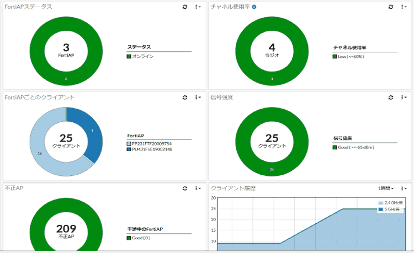The height and width of the screenshot is (253, 414).
Task: Click the 5 GHz帯 legend entry
Action: coord(389,209)
